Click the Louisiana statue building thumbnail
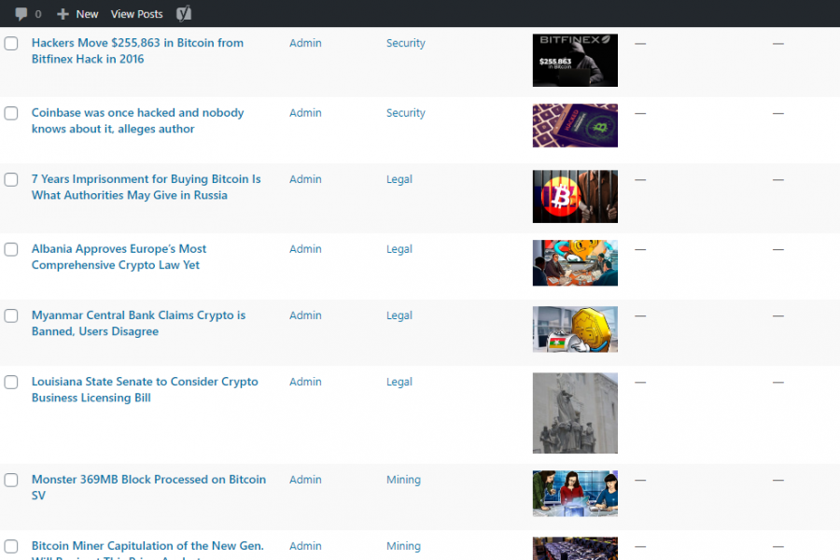The image size is (840, 560). click(x=575, y=413)
